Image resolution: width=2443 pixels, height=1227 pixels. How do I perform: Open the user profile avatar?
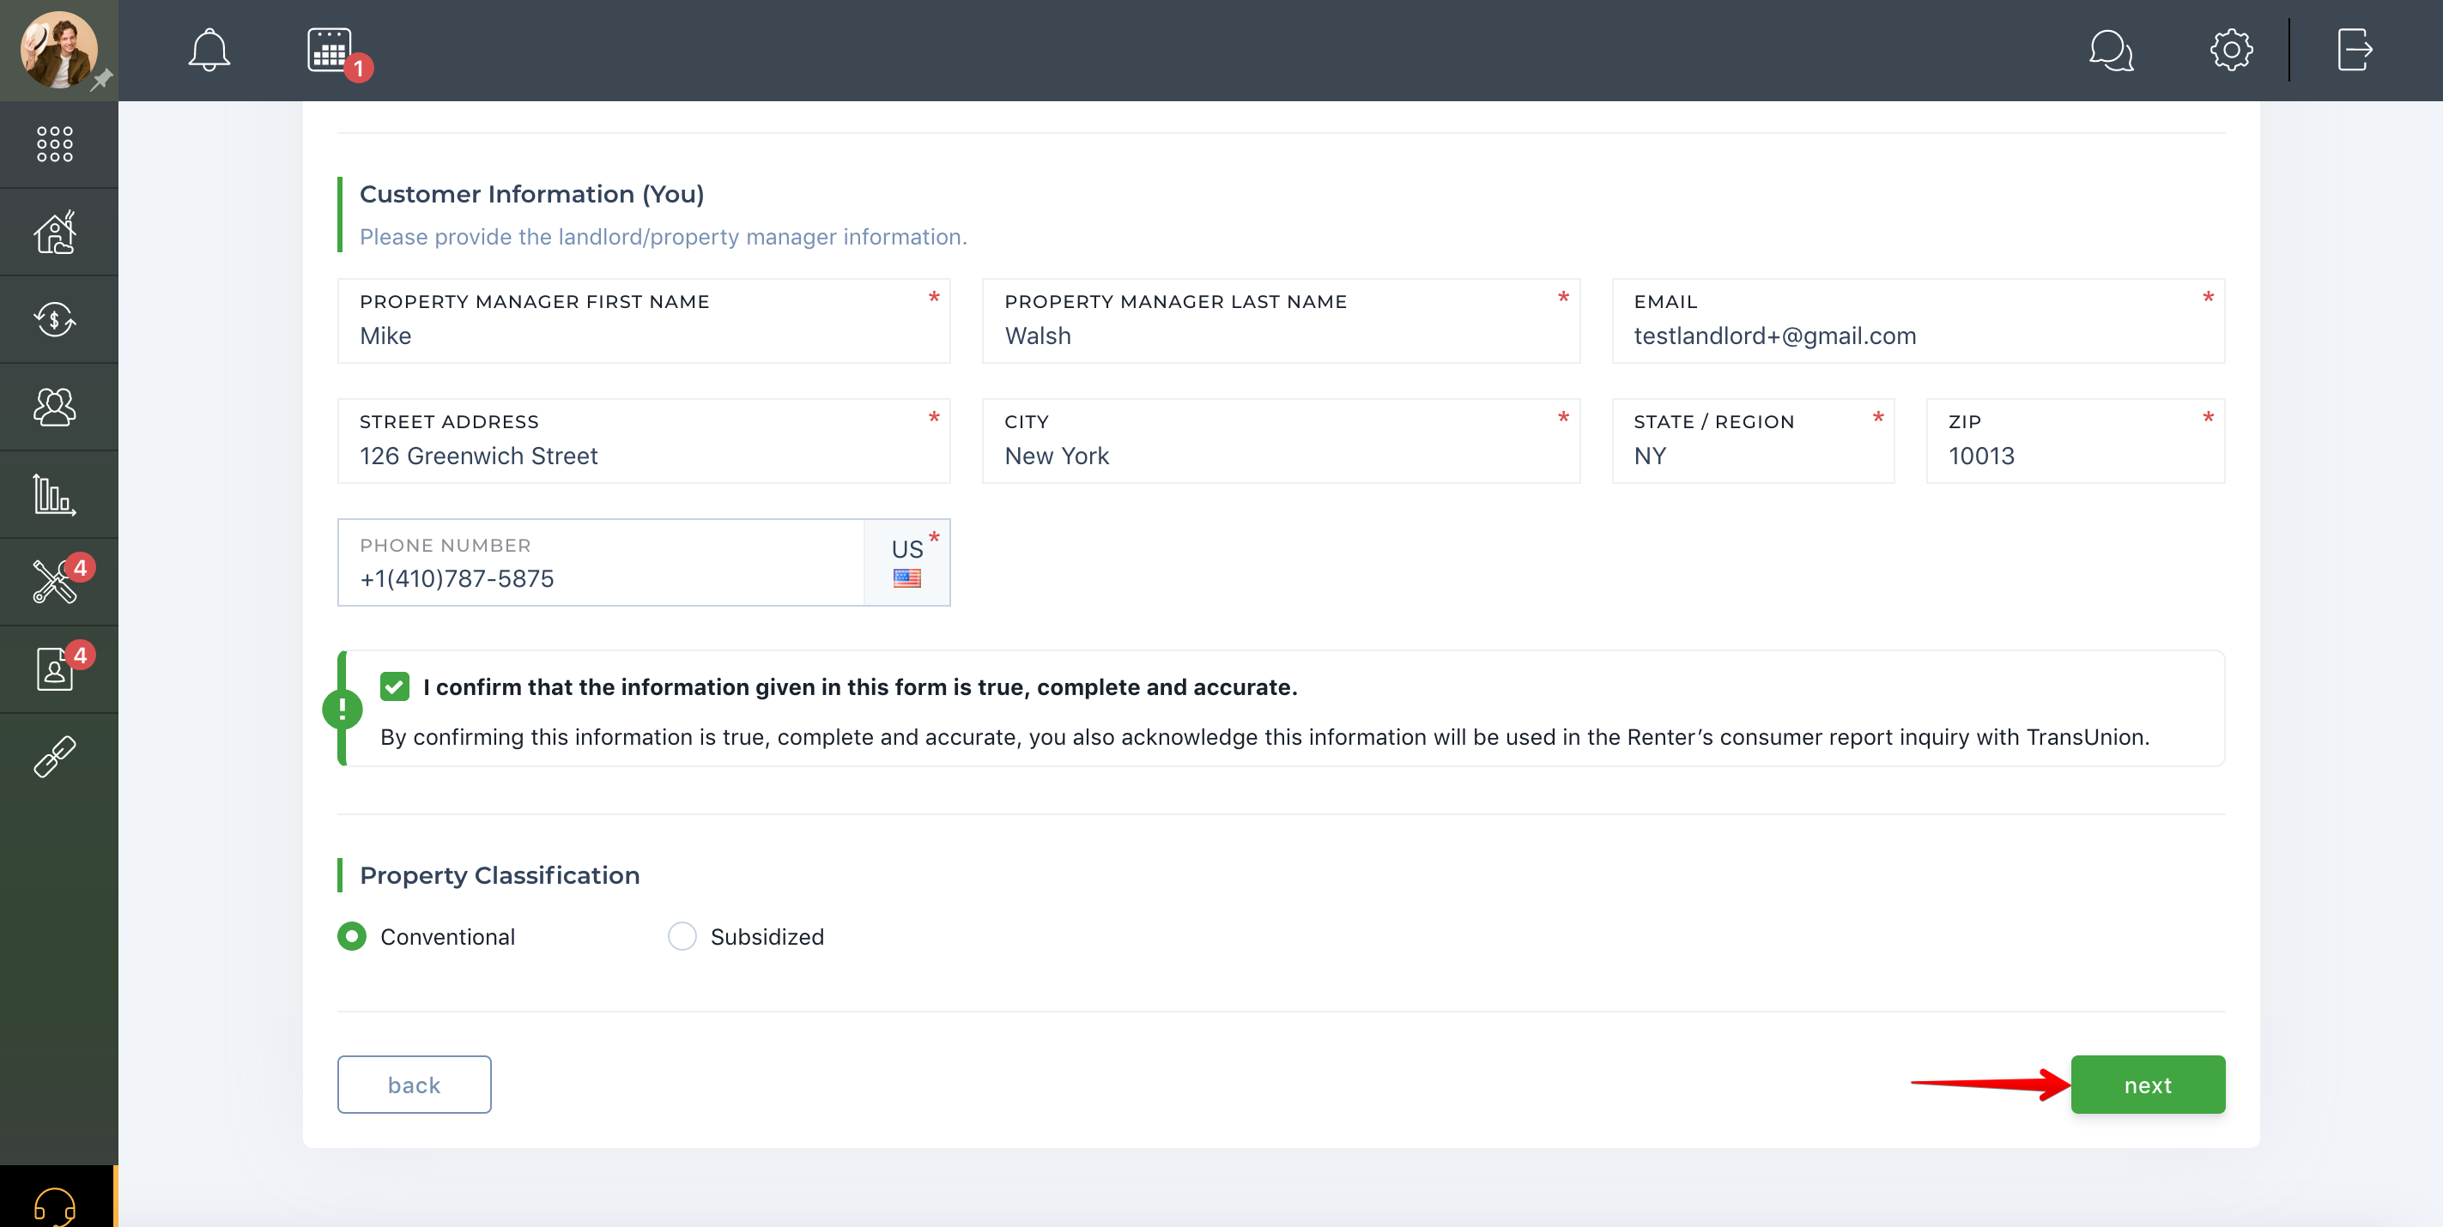coord(58,49)
